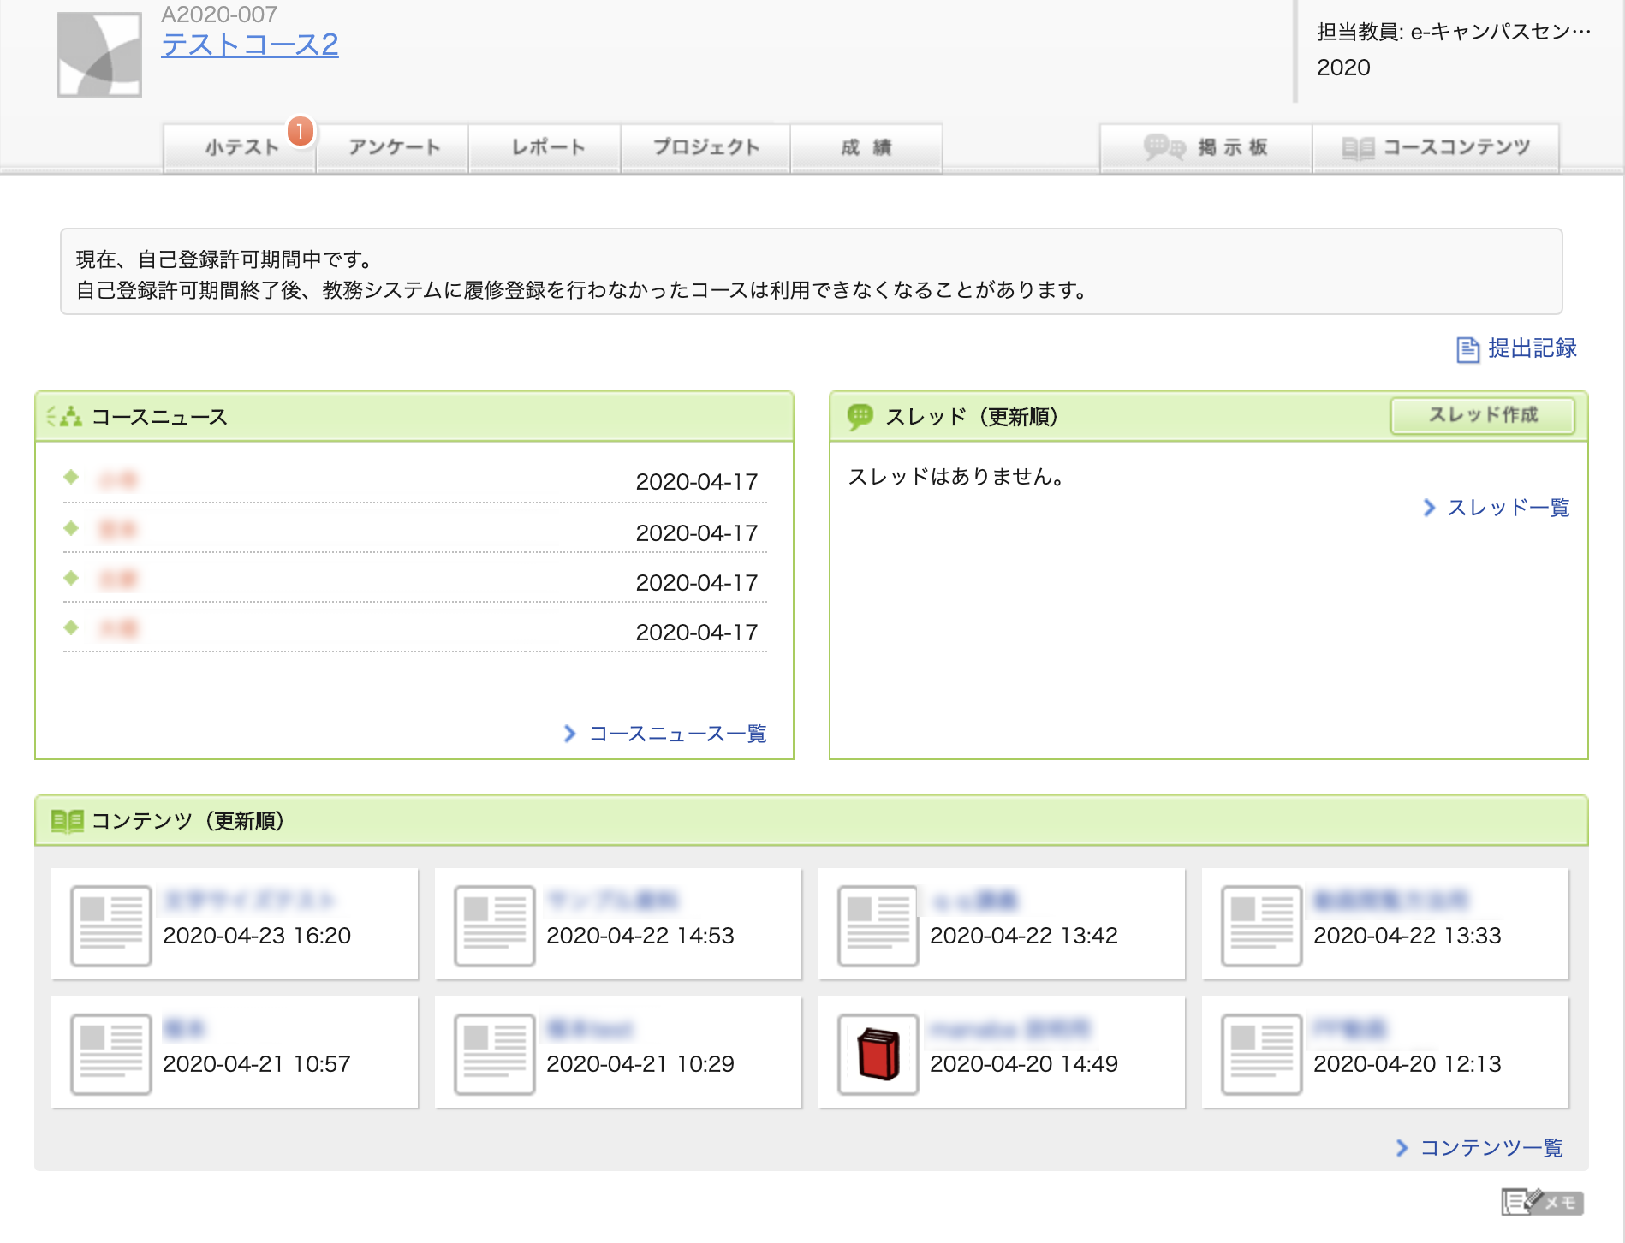Click the 提出記録 document icon

[x=1467, y=349]
